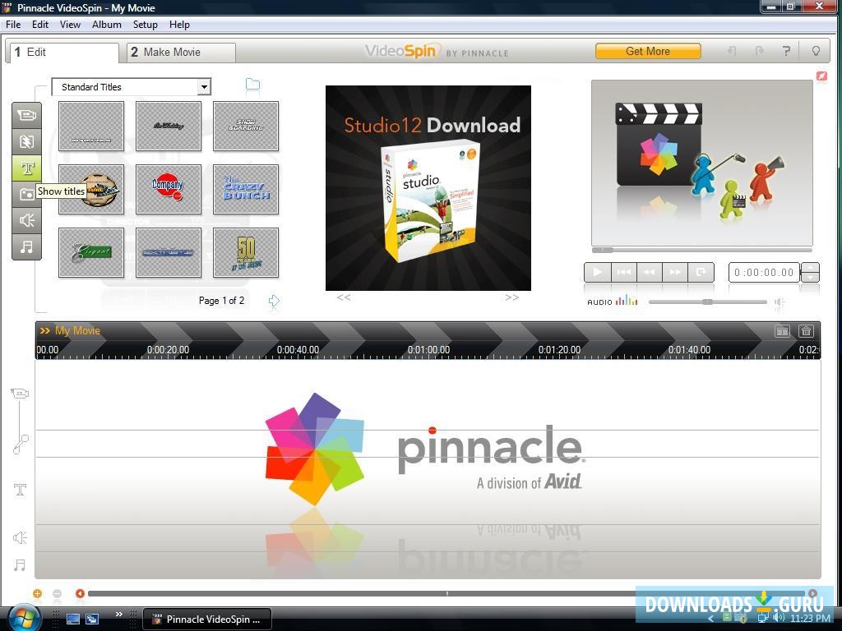Open help question mark icon

(x=786, y=51)
